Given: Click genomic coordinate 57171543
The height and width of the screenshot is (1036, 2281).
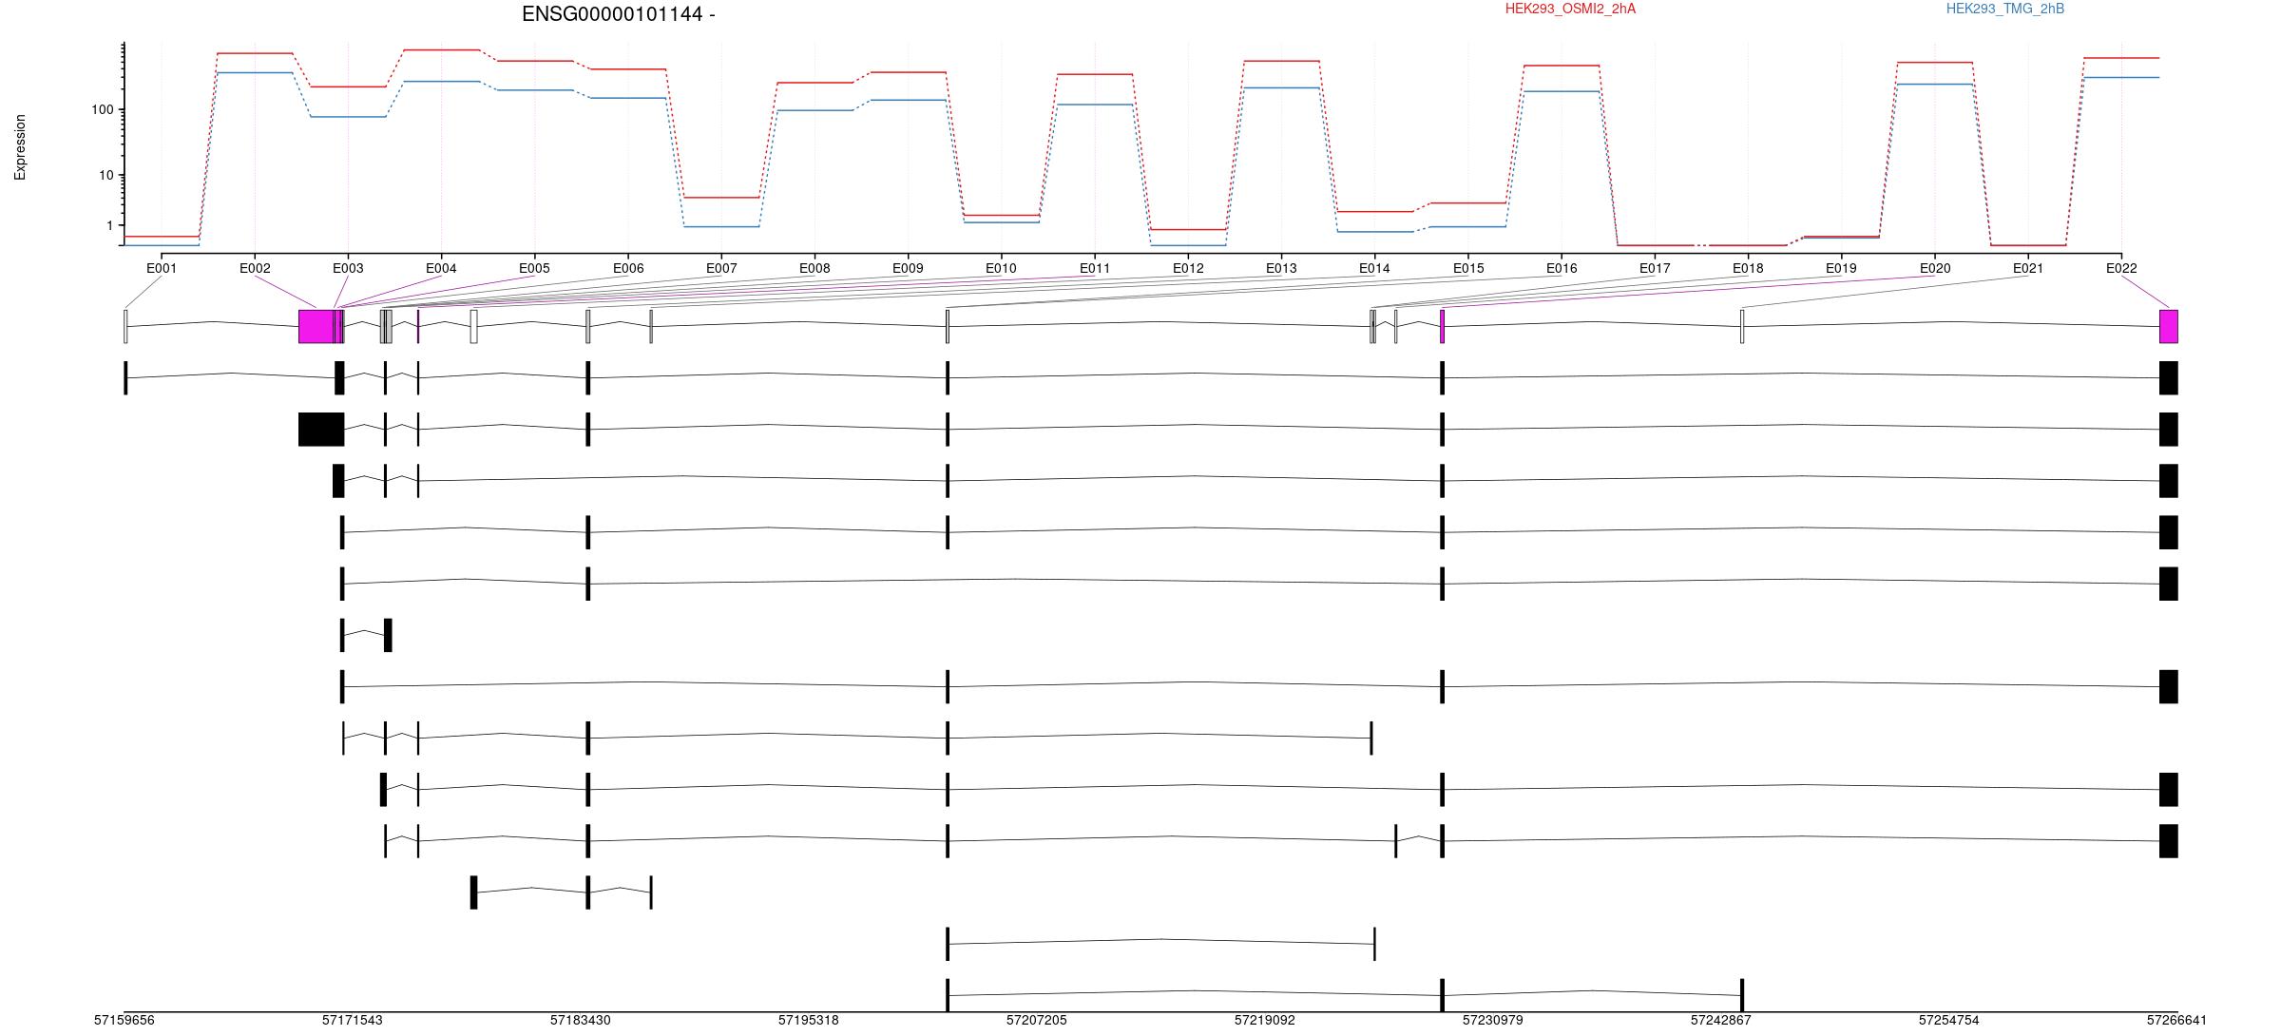Looking at the screenshot, I should (x=353, y=1021).
